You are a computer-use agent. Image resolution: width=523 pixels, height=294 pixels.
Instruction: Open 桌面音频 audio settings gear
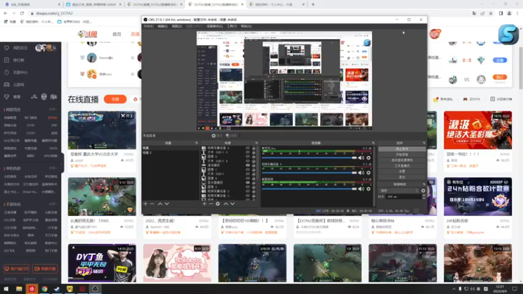coord(369,189)
